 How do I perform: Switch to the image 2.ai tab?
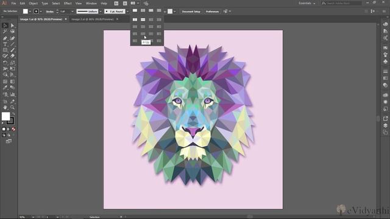click(92, 19)
